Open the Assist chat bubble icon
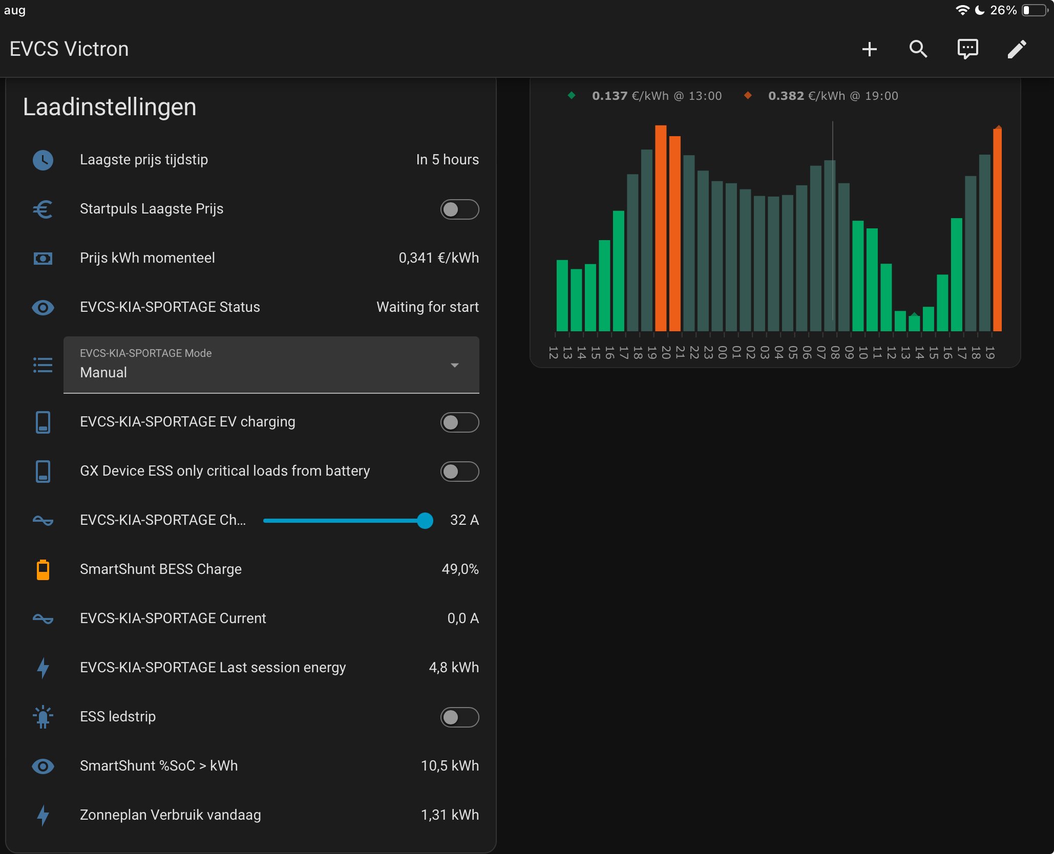 click(967, 49)
